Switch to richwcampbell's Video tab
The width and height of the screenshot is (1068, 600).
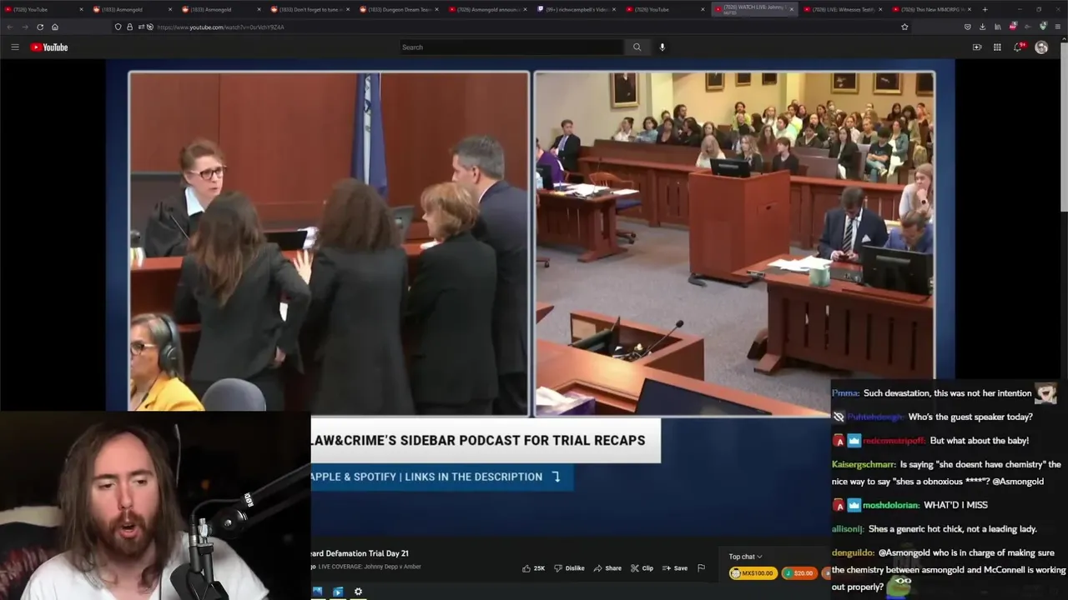(576, 9)
